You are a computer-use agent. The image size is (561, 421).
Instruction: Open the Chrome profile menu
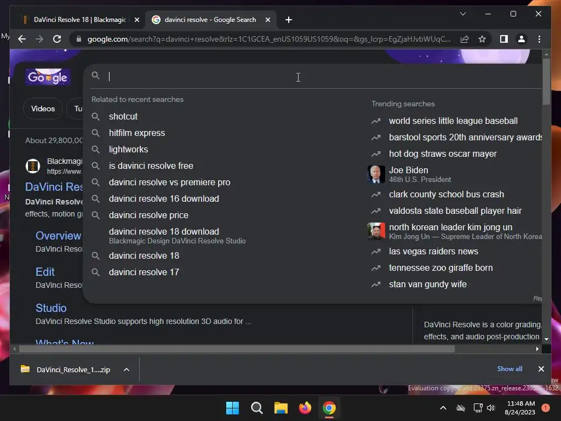pyautogui.click(x=522, y=39)
